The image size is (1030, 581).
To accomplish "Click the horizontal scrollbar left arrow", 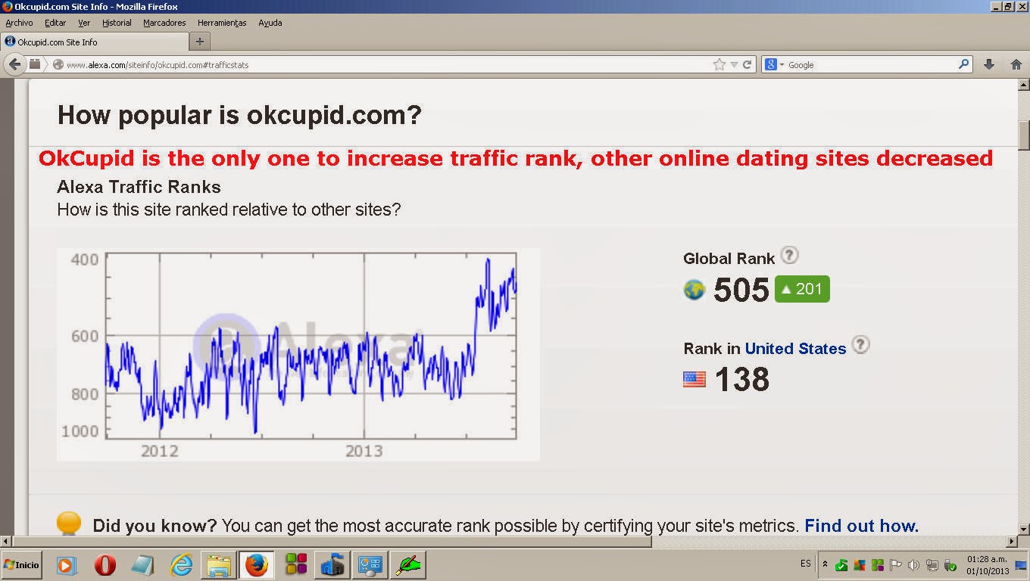I will [6, 542].
